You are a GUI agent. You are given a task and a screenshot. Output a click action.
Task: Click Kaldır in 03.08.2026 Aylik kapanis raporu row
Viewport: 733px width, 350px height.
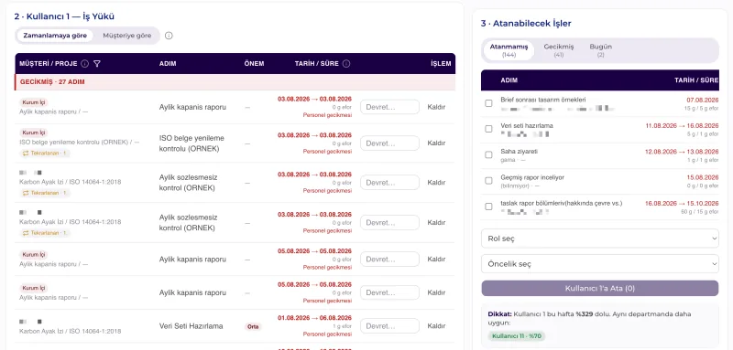(436, 107)
